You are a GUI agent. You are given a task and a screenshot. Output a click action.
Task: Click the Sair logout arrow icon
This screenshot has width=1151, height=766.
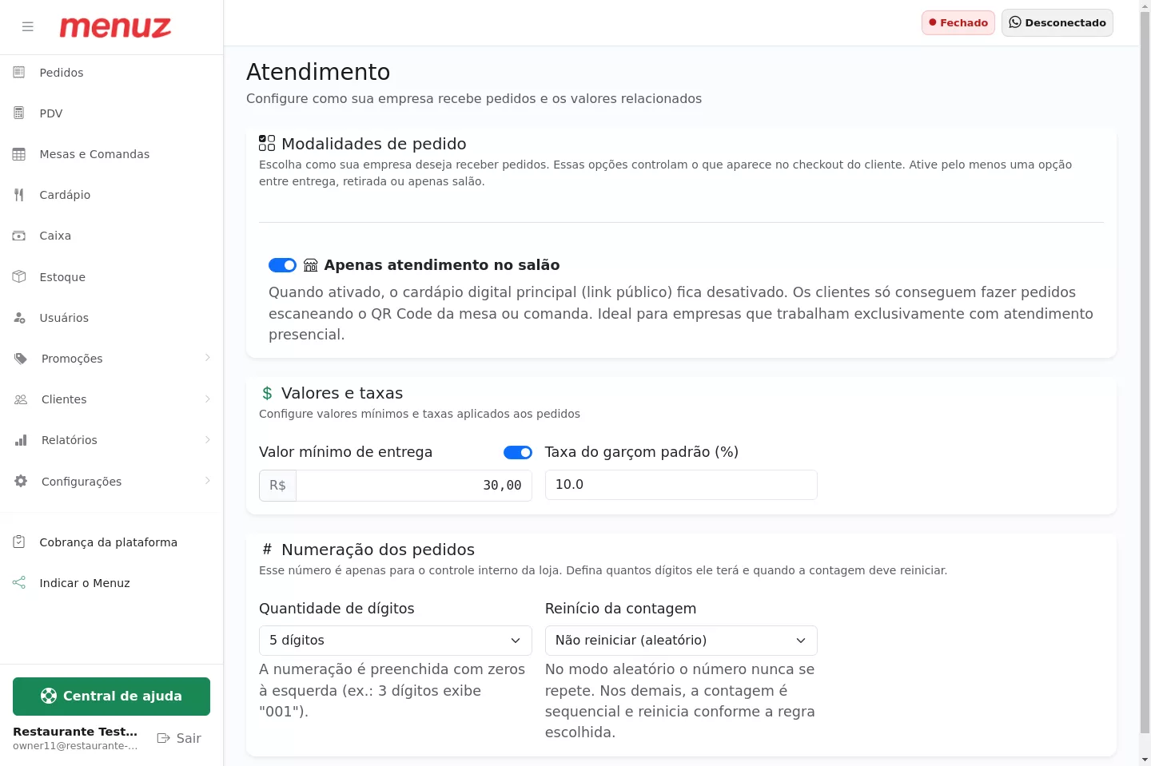(x=164, y=738)
